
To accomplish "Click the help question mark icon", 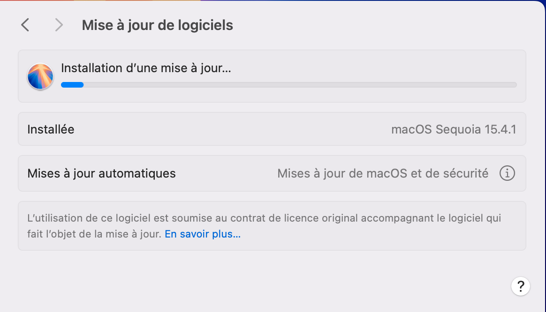I will point(521,286).
